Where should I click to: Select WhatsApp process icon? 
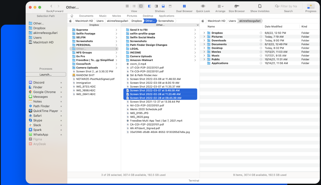[30, 135]
